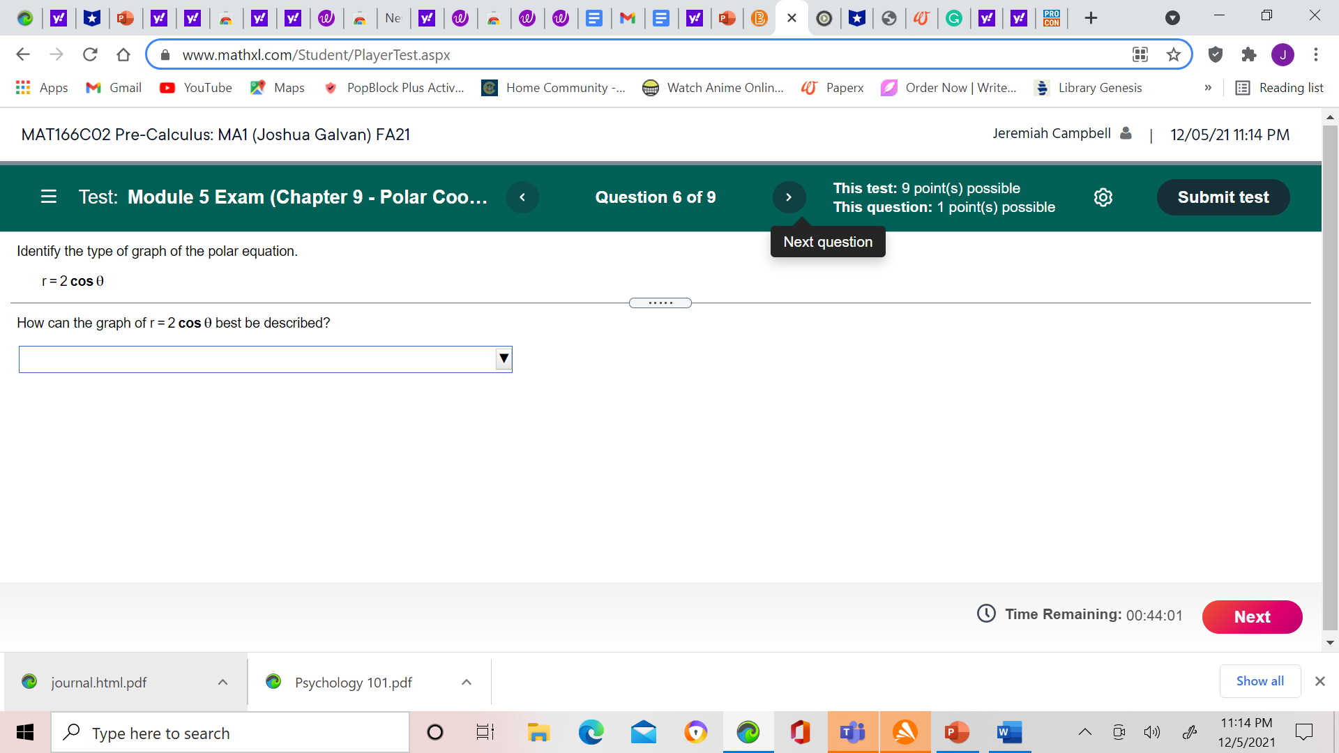The width and height of the screenshot is (1339, 753).
Task: Click the scrollbar down arrow
Action: (1330, 643)
